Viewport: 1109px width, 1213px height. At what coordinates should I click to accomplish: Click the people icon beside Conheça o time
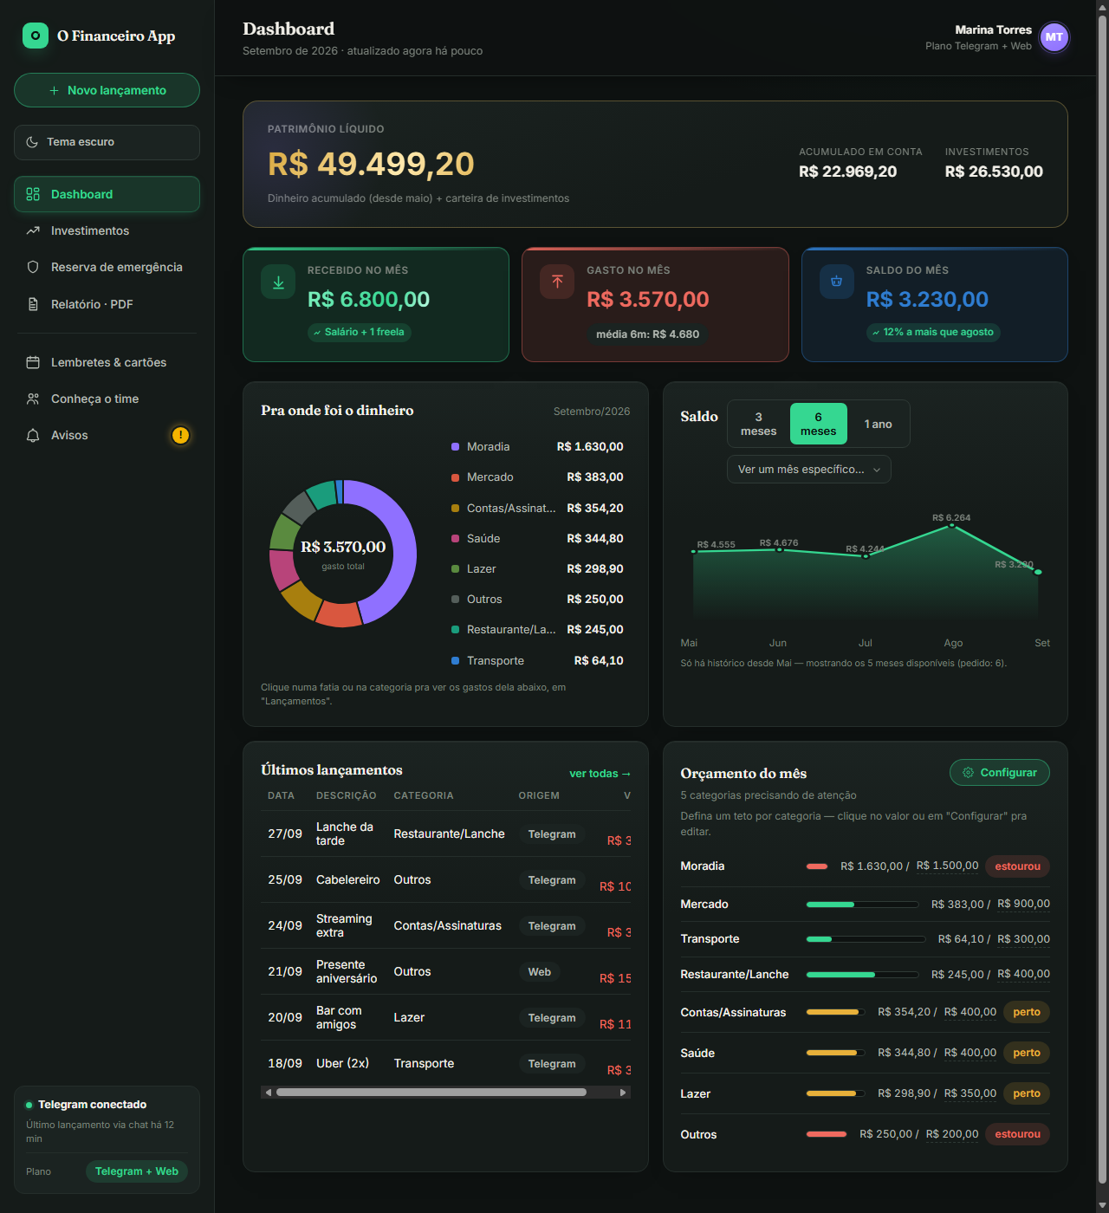tap(33, 399)
